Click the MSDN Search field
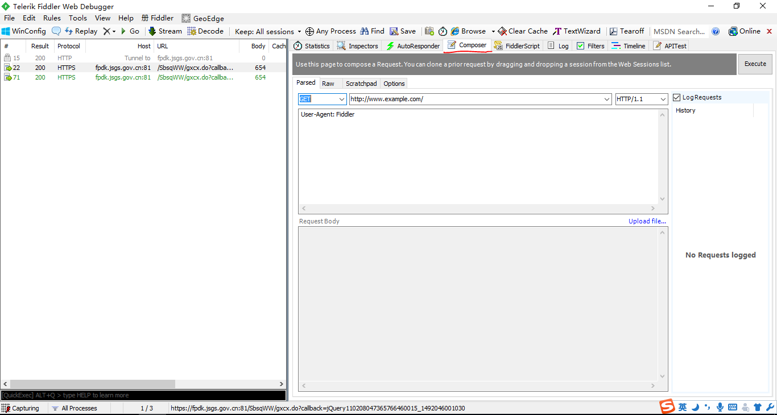The width and height of the screenshot is (777, 415). (x=680, y=31)
